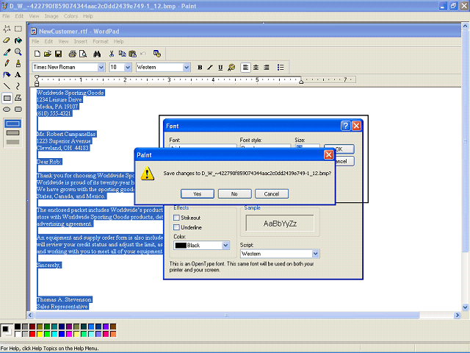This screenshot has height=353, width=470.
Task: Click WordPad's Save floppy icon
Action: pyautogui.click(x=58, y=54)
